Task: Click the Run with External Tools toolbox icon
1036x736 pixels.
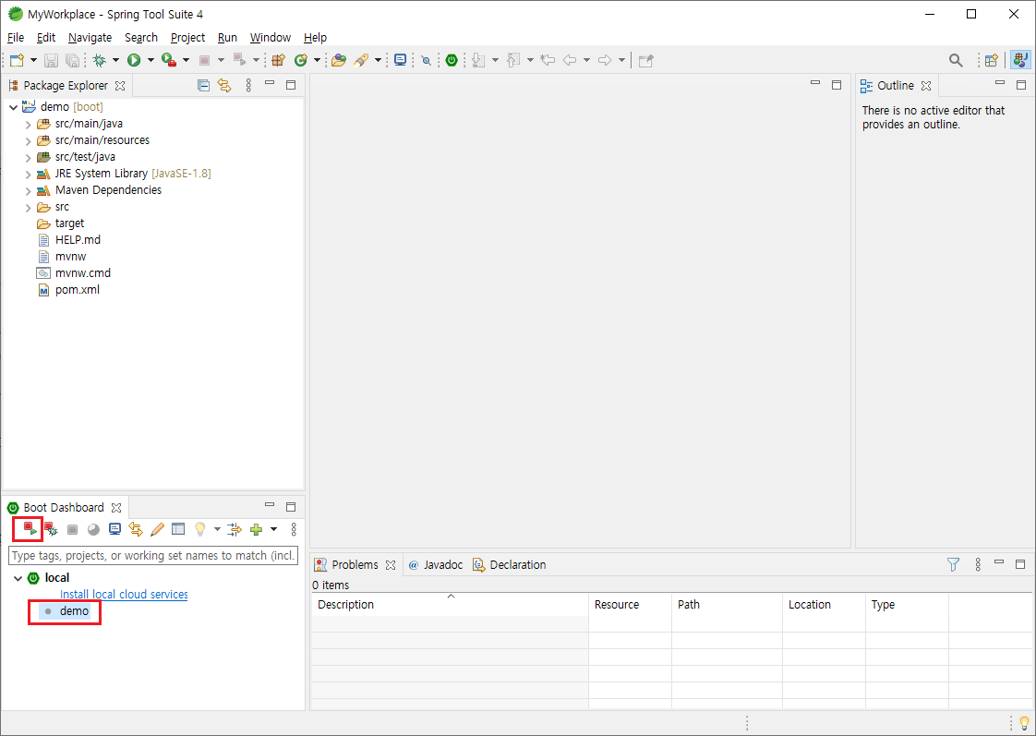Action: [169, 60]
